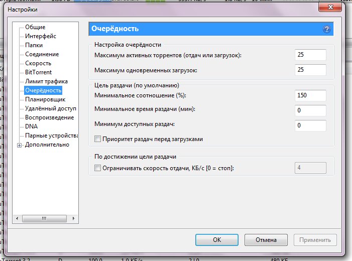Open Планировщик settings
The image size is (352, 261).
(x=45, y=99)
